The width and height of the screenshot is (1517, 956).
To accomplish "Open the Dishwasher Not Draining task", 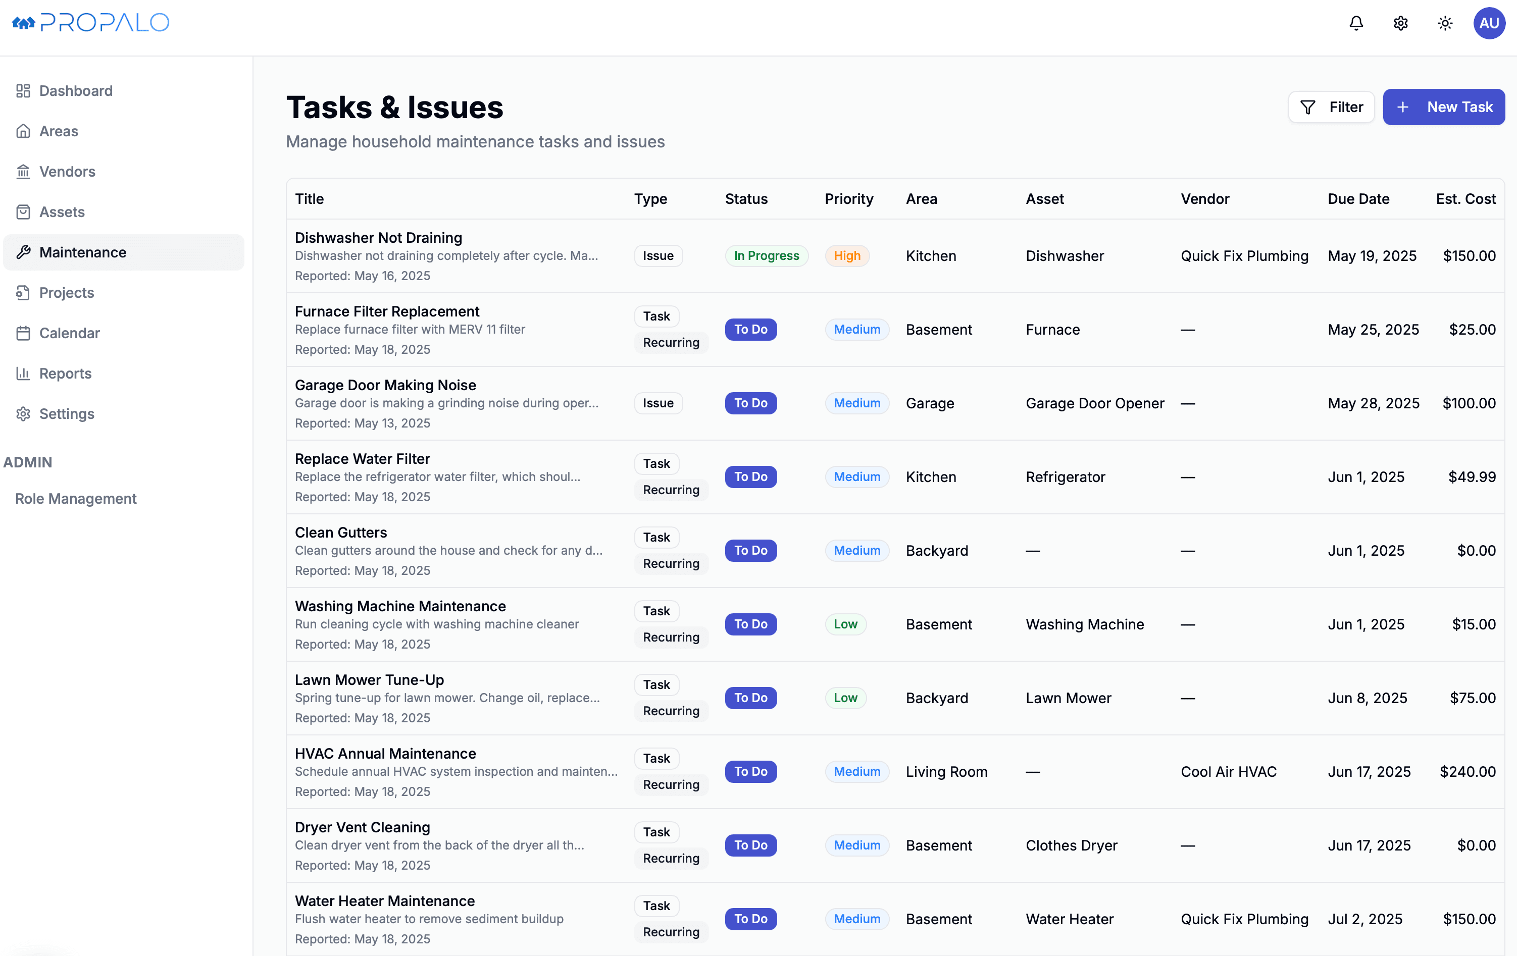I will pos(378,237).
